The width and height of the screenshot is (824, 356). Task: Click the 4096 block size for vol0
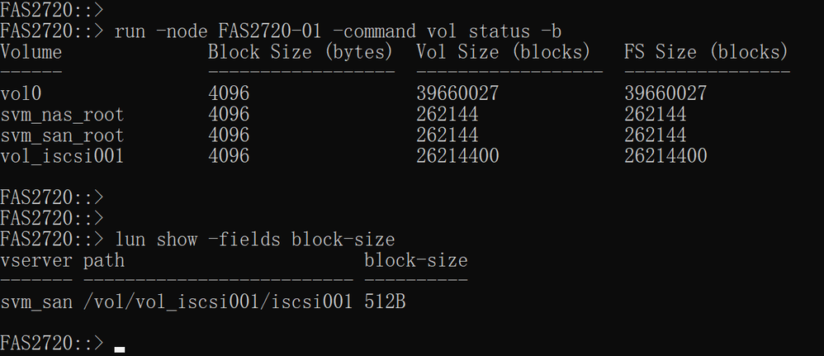point(229,93)
